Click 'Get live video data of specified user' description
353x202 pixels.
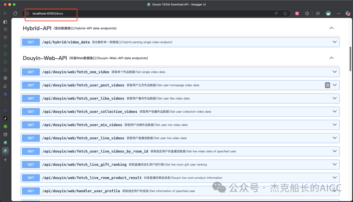pyautogui.click(x=211, y=151)
